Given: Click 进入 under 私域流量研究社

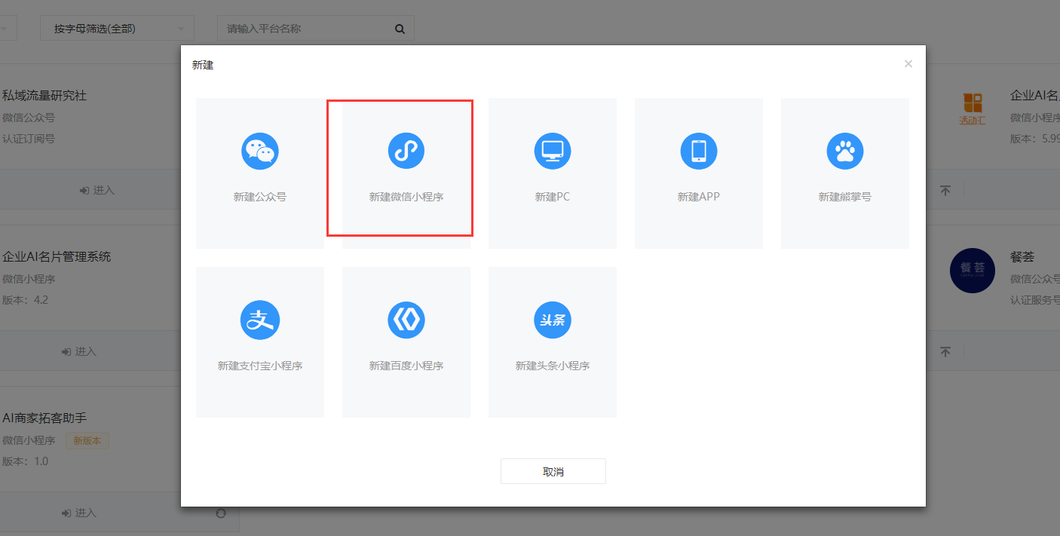Looking at the screenshot, I should [97, 190].
